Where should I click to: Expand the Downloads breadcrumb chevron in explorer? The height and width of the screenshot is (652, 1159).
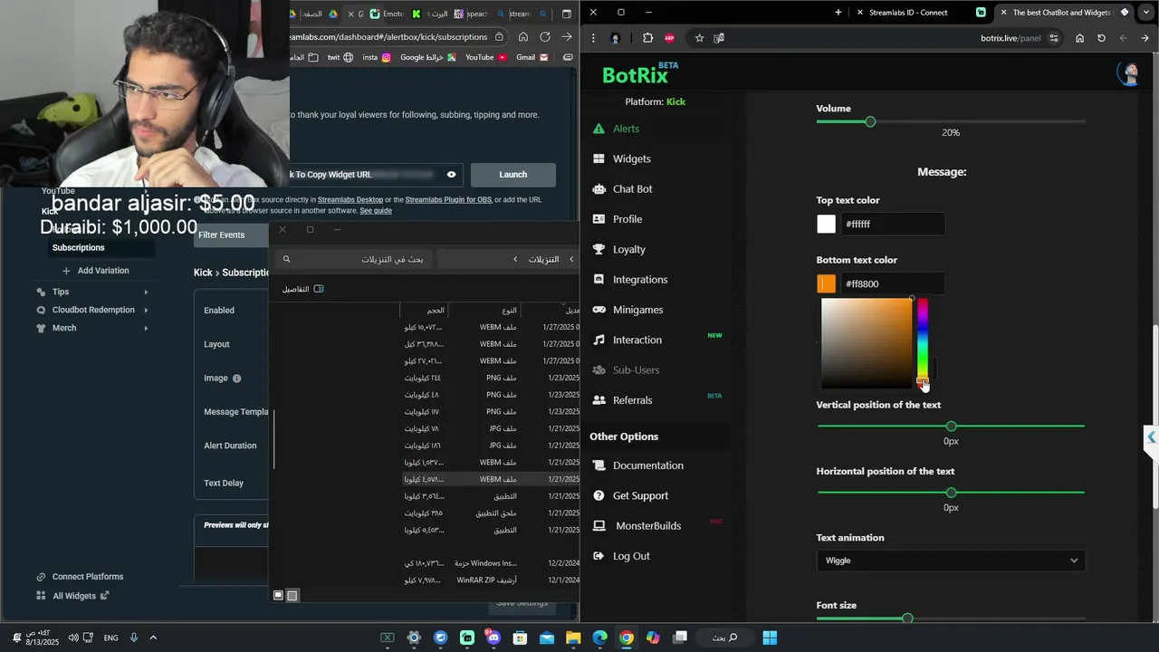515,259
